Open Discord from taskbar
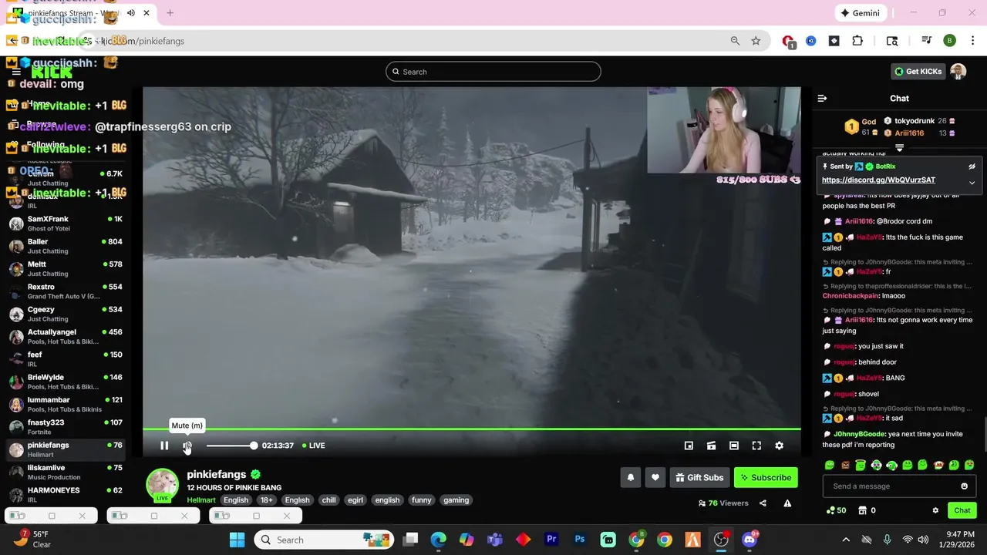This screenshot has height=555, width=987. tap(749, 540)
